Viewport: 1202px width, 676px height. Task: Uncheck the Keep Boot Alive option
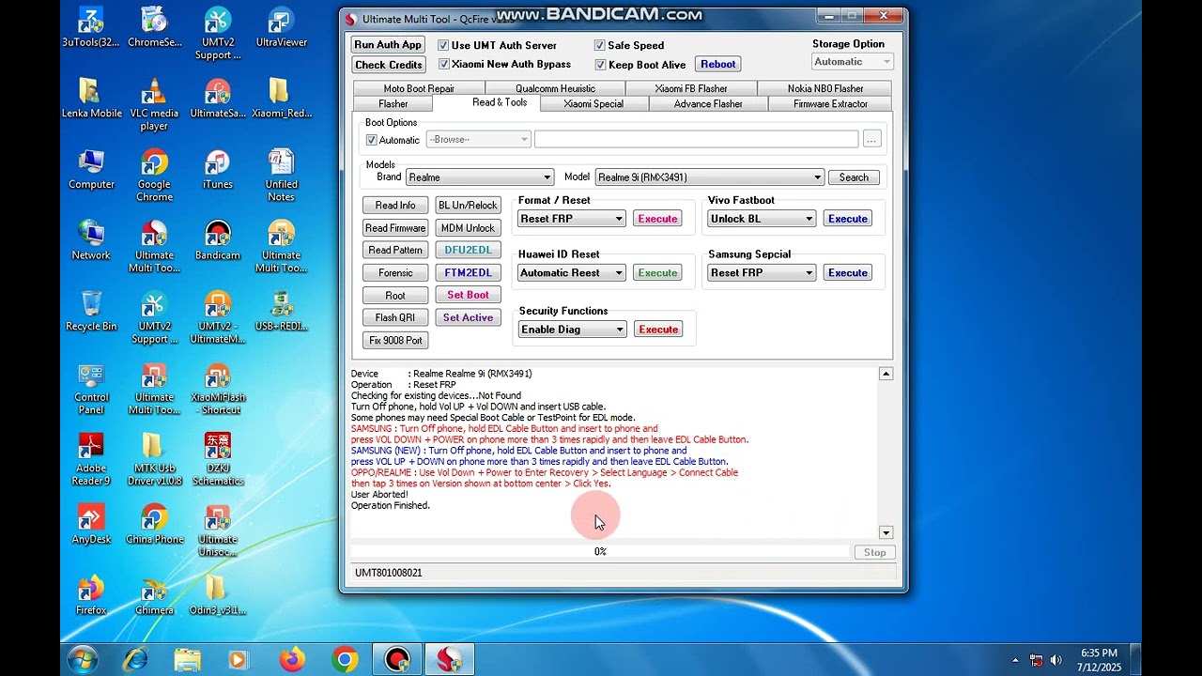(x=599, y=64)
